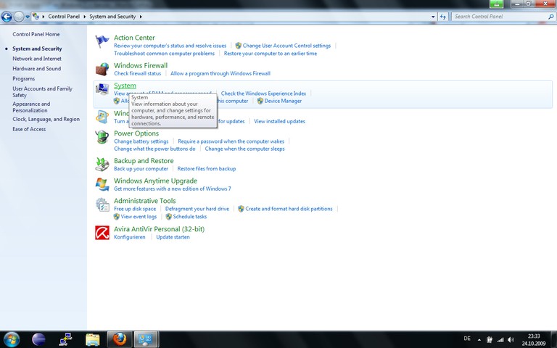The image size is (557, 348).
Task: Select Programs category
Action: click(23, 79)
